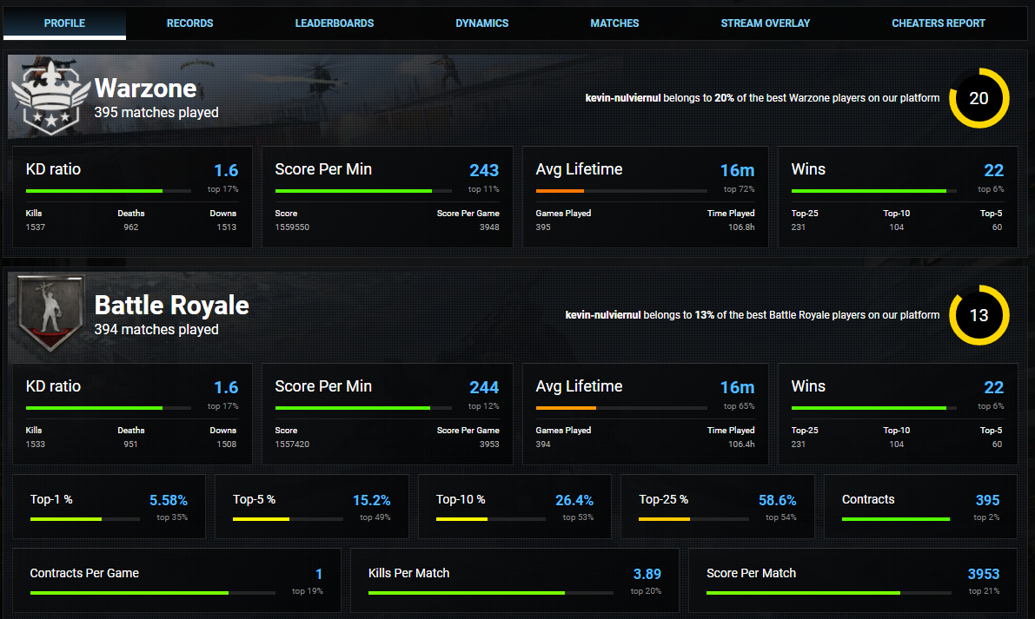Click the Warzone Time Played value 106.8h

(741, 227)
